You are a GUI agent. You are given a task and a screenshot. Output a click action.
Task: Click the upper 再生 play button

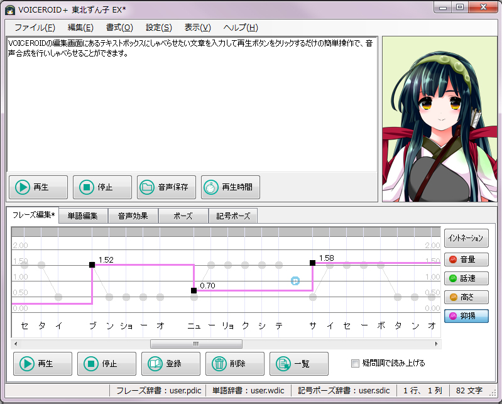pyautogui.click(x=38, y=187)
